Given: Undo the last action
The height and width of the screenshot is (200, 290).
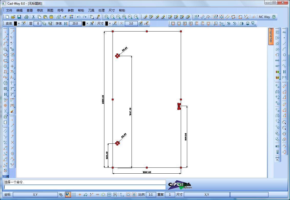Looking at the screenshot, I should coord(79,17).
